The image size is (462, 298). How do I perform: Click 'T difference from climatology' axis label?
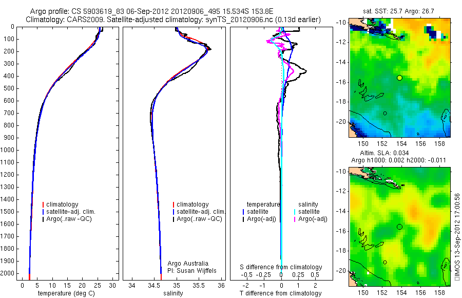click(x=280, y=293)
